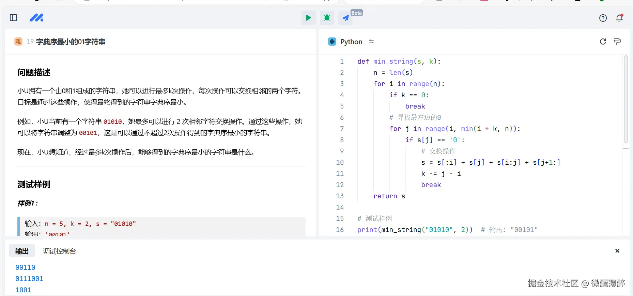
Task: Click the string swap line s = s[:i]
Action: (x=491, y=163)
